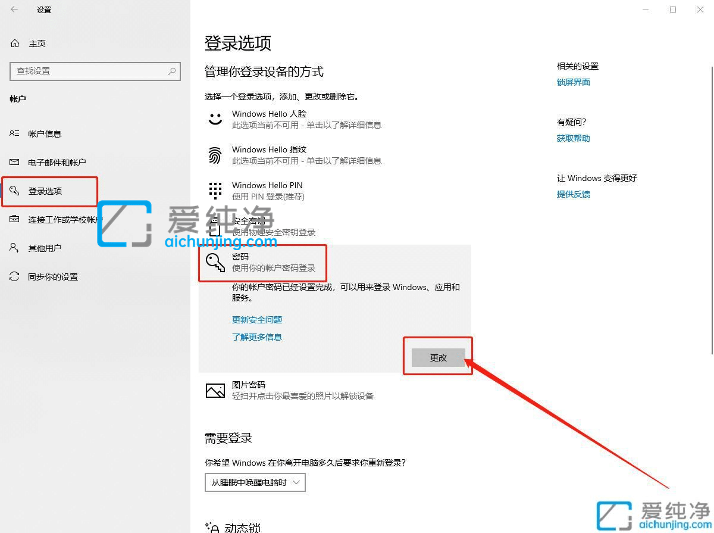Collapse the 密码 sign-in option
This screenshot has height=533, width=714.
335,262
